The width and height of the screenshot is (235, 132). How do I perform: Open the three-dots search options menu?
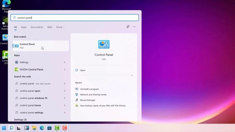click(x=134, y=27)
